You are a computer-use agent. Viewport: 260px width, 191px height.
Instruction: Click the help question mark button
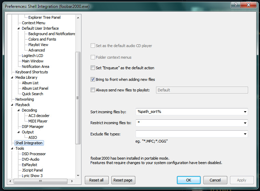pyautogui.click(x=235, y=5)
